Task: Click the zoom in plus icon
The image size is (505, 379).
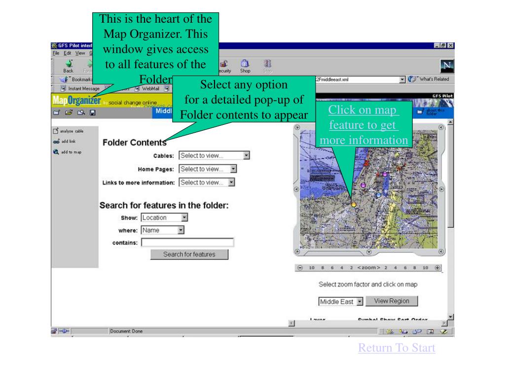Action: [437, 268]
